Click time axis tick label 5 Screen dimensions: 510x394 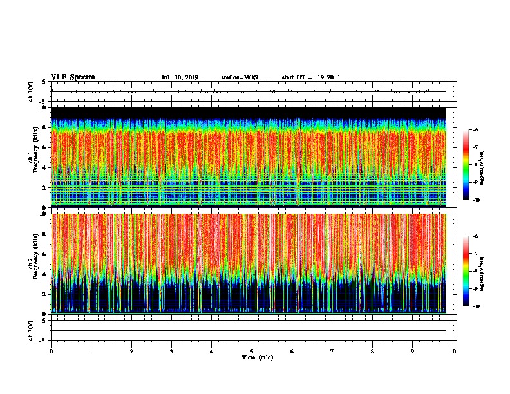pyautogui.click(x=252, y=351)
